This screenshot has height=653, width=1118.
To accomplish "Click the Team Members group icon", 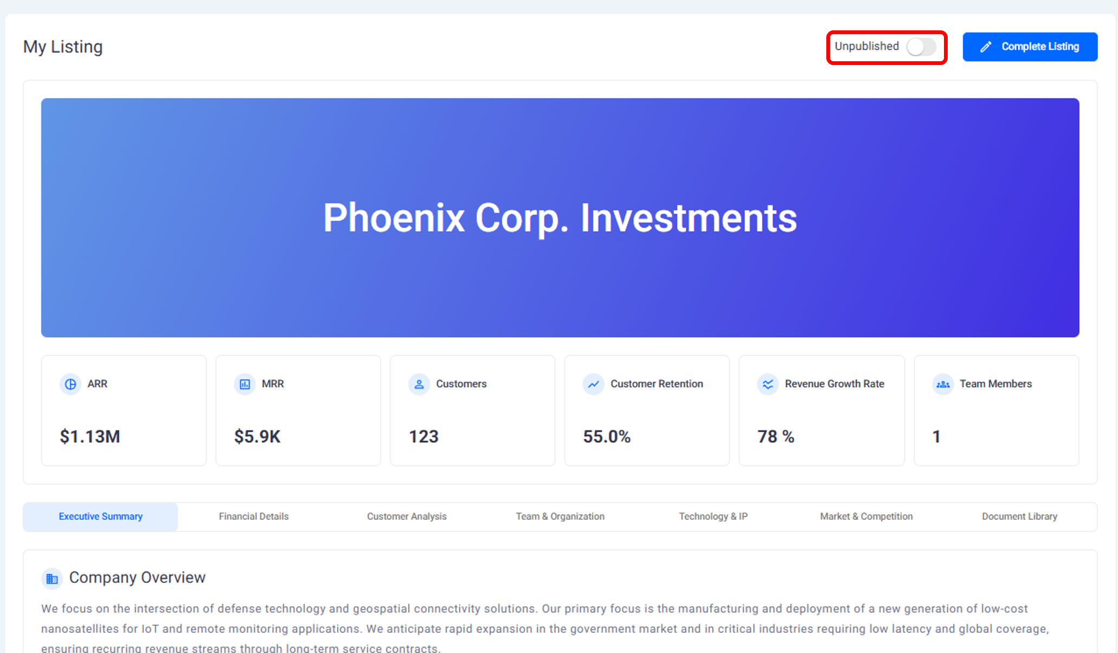I will click(x=943, y=384).
